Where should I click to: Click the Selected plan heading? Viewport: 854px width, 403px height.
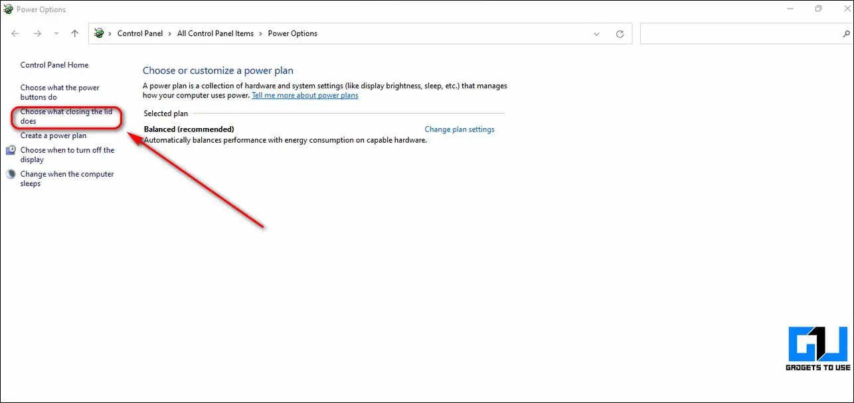click(166, 114)
